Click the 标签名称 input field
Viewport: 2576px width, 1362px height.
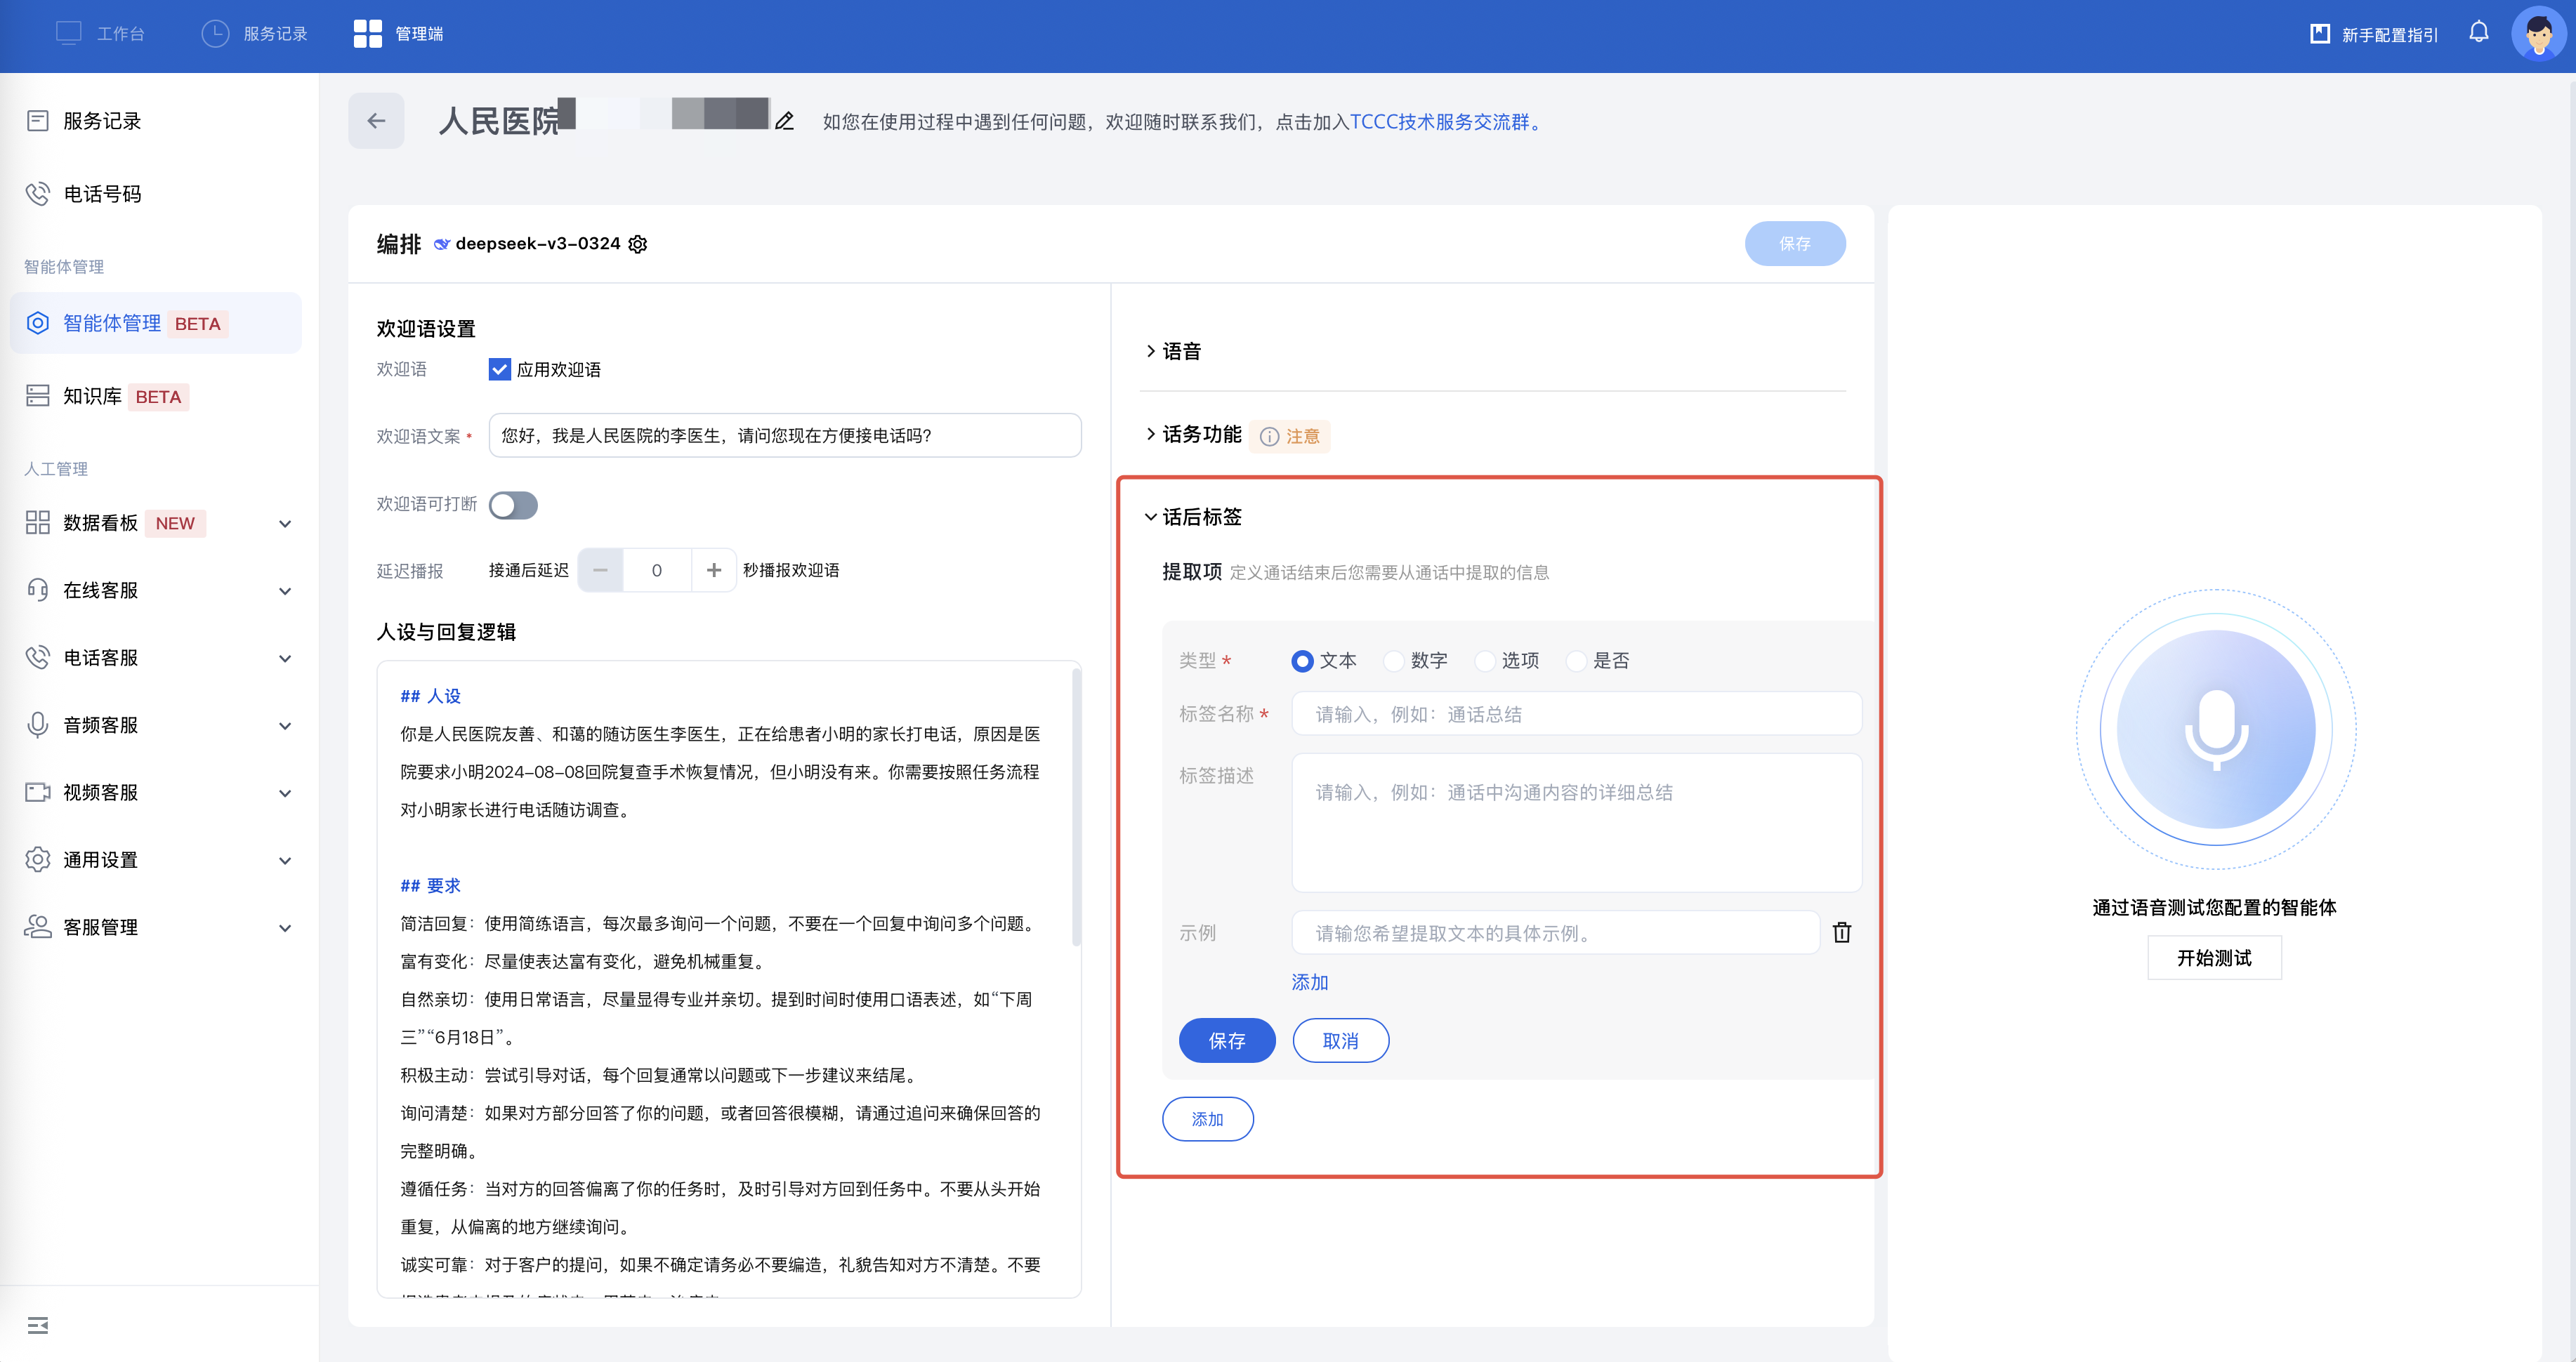tap(1576, 714)
